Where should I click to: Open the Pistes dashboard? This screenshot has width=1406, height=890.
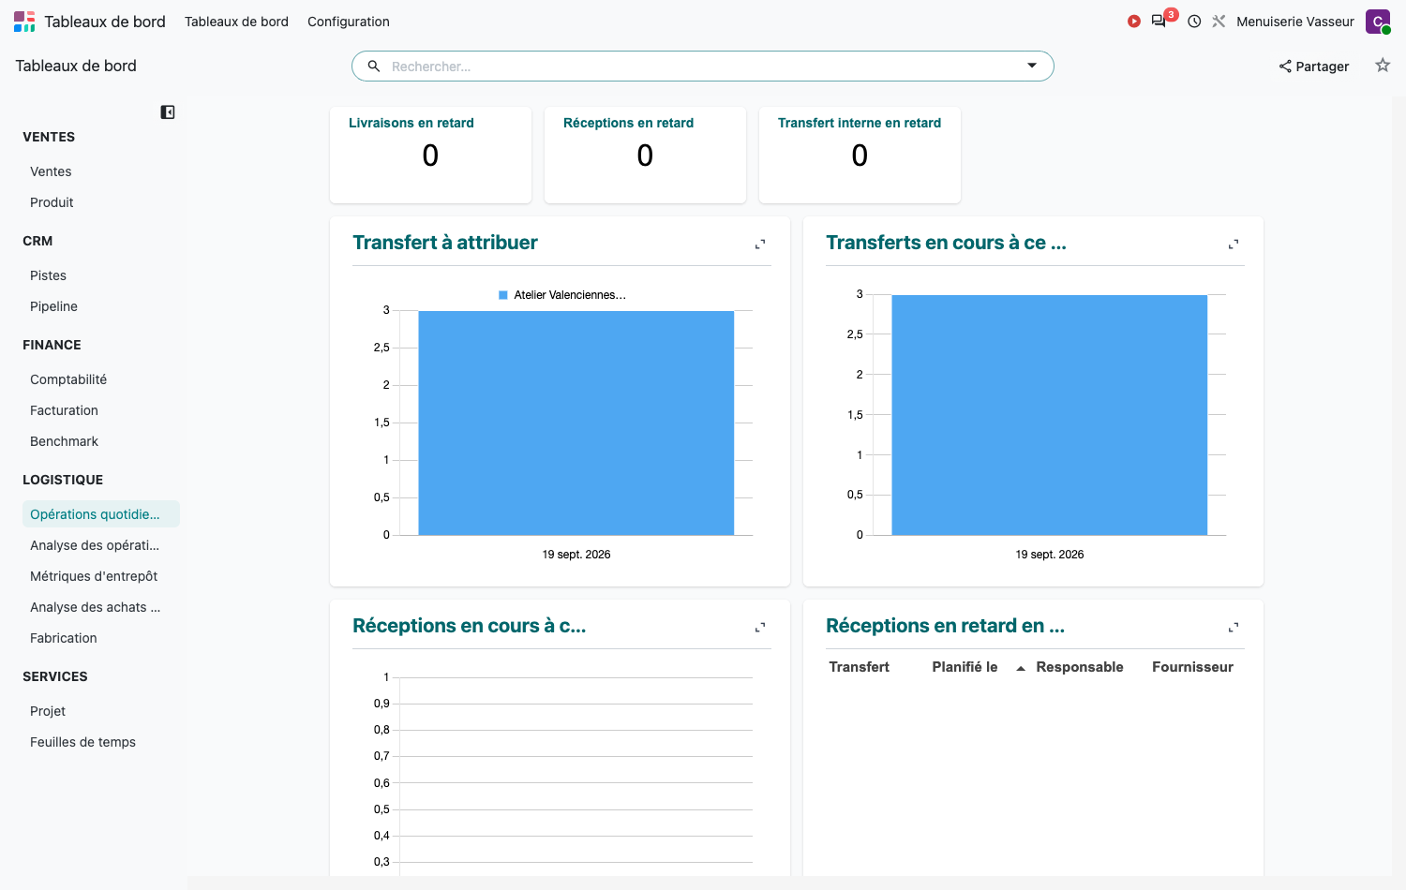point(101,275)
